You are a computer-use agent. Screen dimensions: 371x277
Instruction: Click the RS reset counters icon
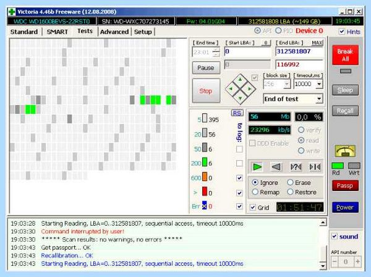[x=237, y=113]
